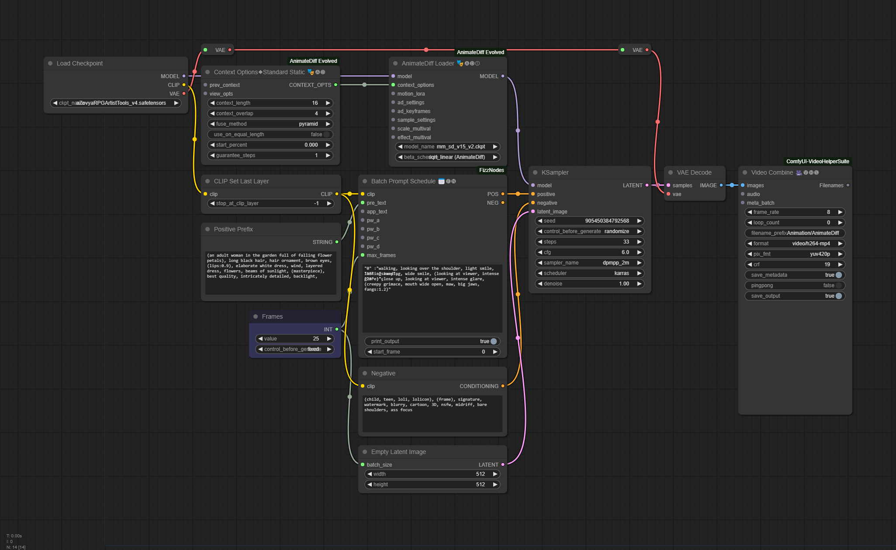Toggle save_metadata in Video Combine
Image resolution: width=896 pixels, height=550 pixels.
point(838,275)
